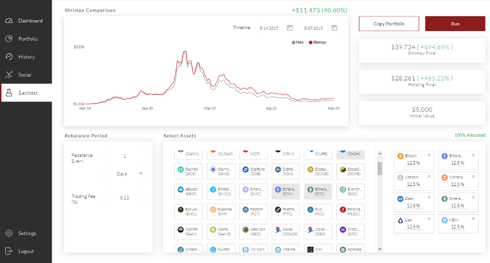Select the Golos Gold (GBG) asset
Viewport: 490px width, 263px height.
tap(318, 231)
